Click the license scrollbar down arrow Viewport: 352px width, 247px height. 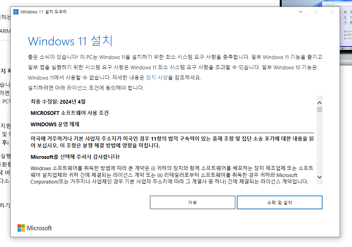320,177
